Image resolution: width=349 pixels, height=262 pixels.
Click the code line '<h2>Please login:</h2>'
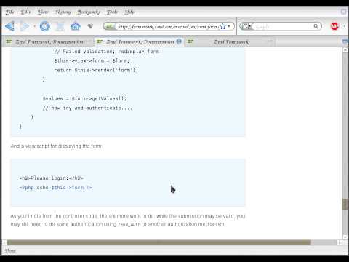tap(52, 178)
